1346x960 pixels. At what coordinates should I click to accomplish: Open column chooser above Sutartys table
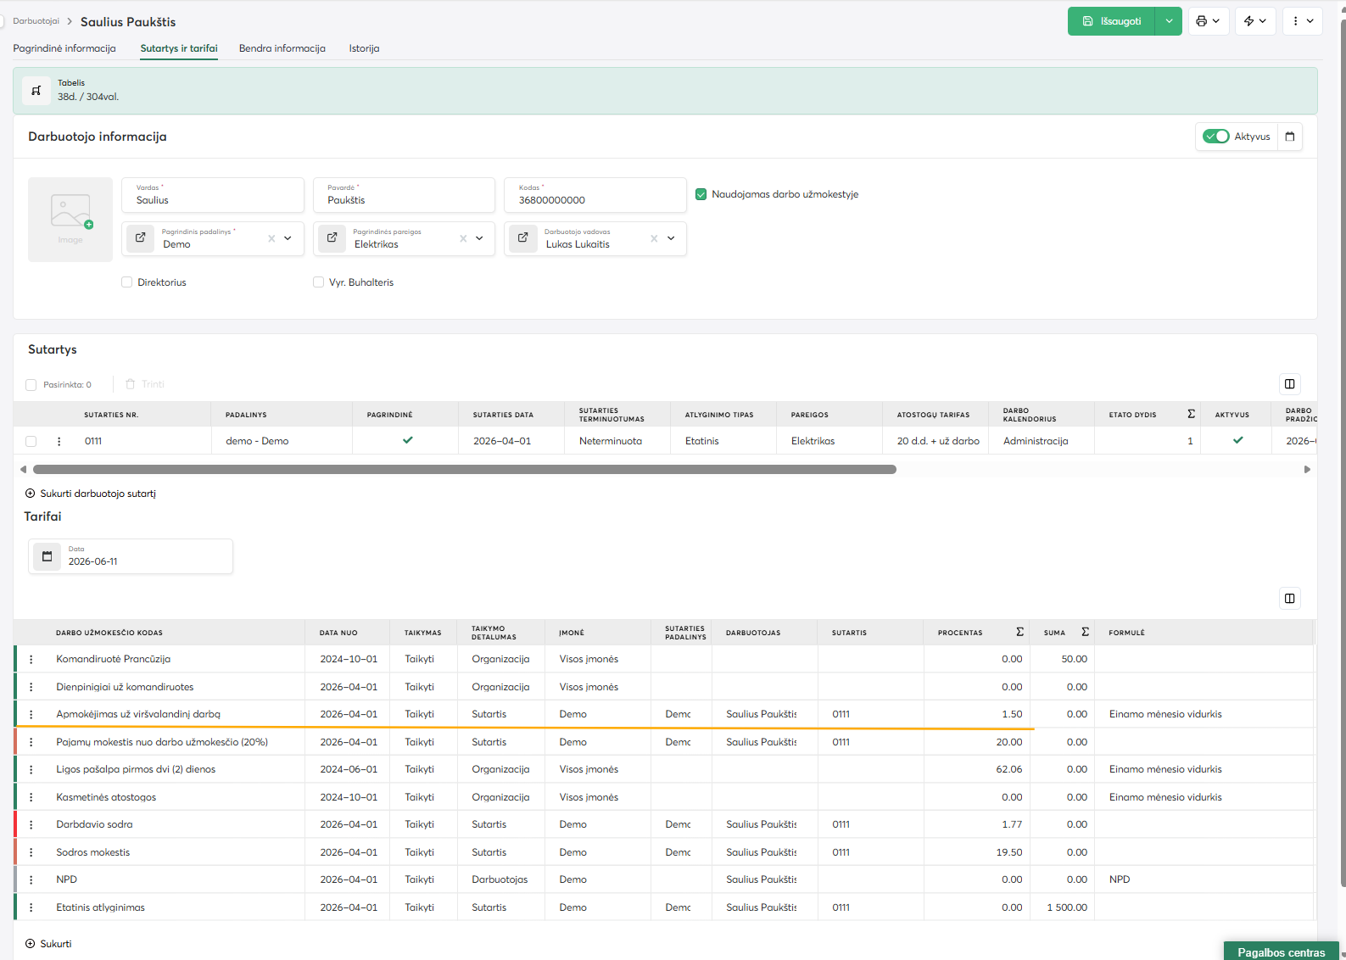(x=1290, y=384)
